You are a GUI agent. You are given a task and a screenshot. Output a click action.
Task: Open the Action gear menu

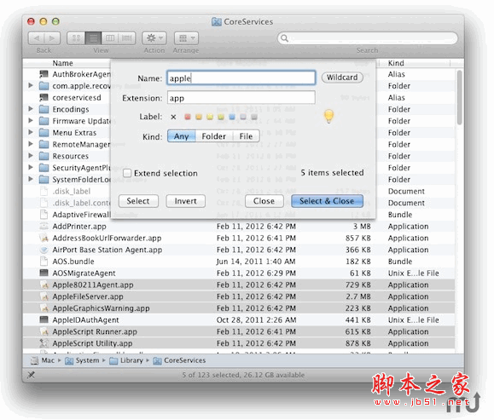[154, 38]
